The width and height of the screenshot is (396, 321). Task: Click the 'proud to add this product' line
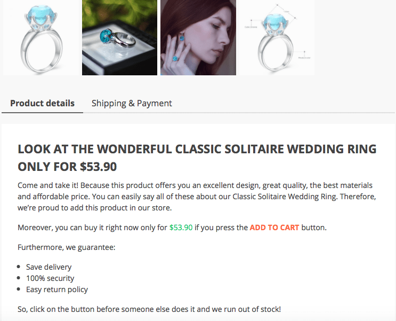point(95,208)
